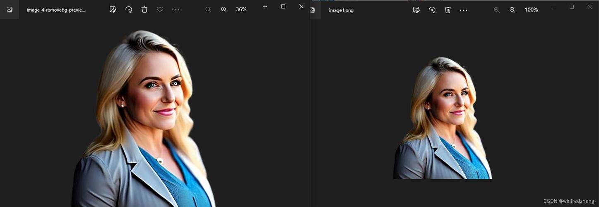Toggle the heart favorite icon
Viewport: 599px width, 207px height.
(x=160, y=10)
